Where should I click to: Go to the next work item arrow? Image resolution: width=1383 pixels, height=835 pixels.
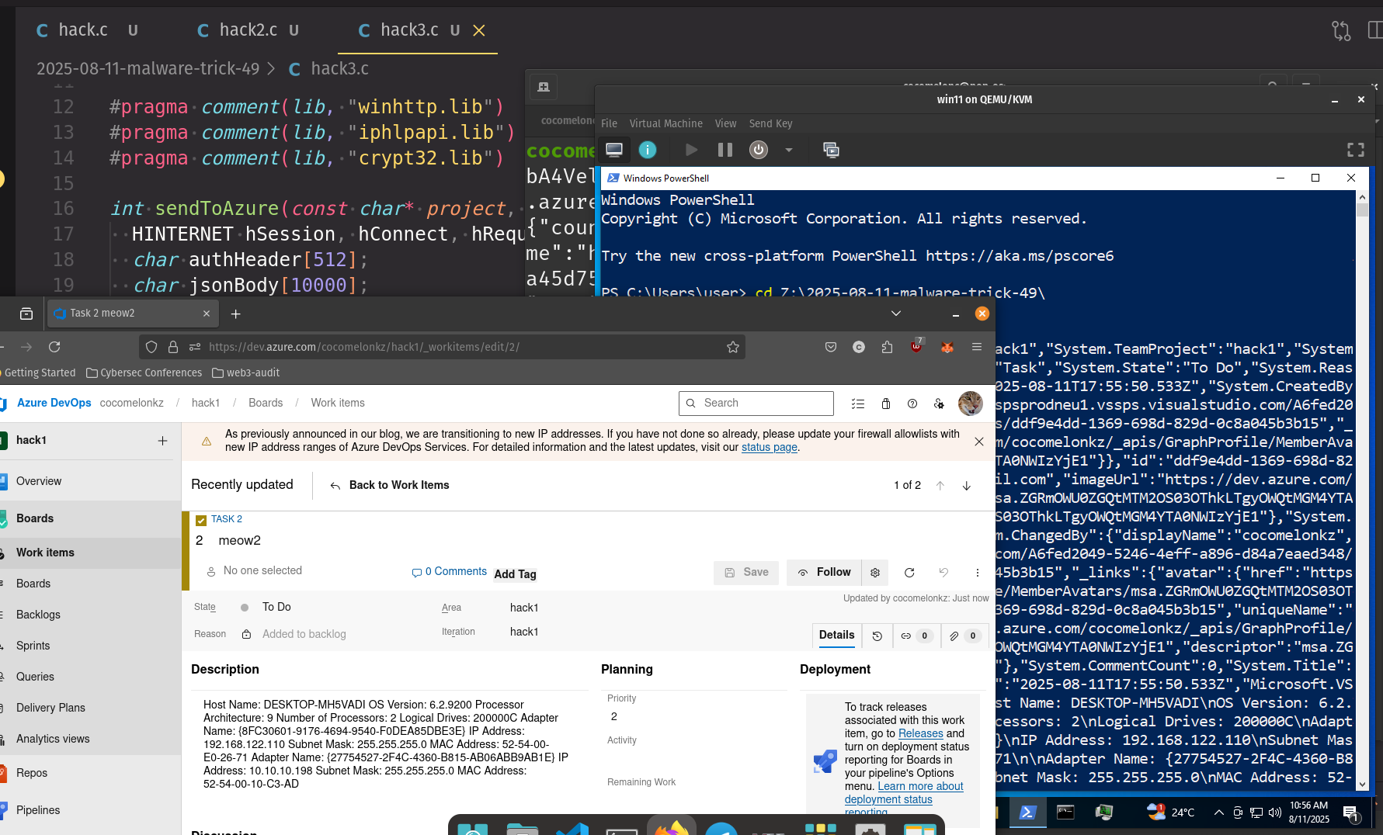click(967, 486)
